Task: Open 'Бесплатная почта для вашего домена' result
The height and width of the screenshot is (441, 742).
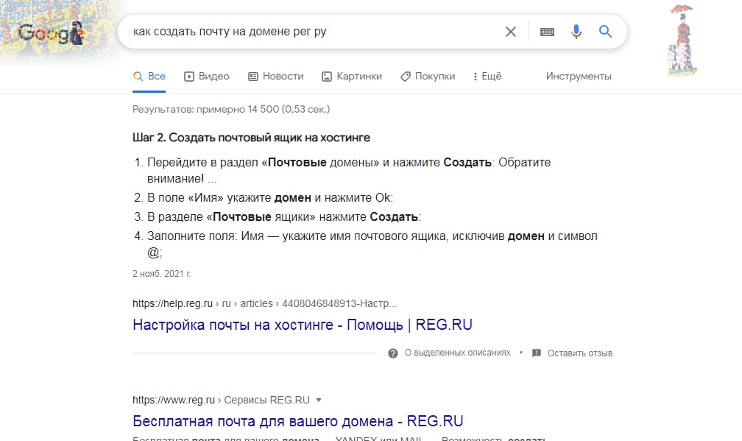Action: click(297, 421)
